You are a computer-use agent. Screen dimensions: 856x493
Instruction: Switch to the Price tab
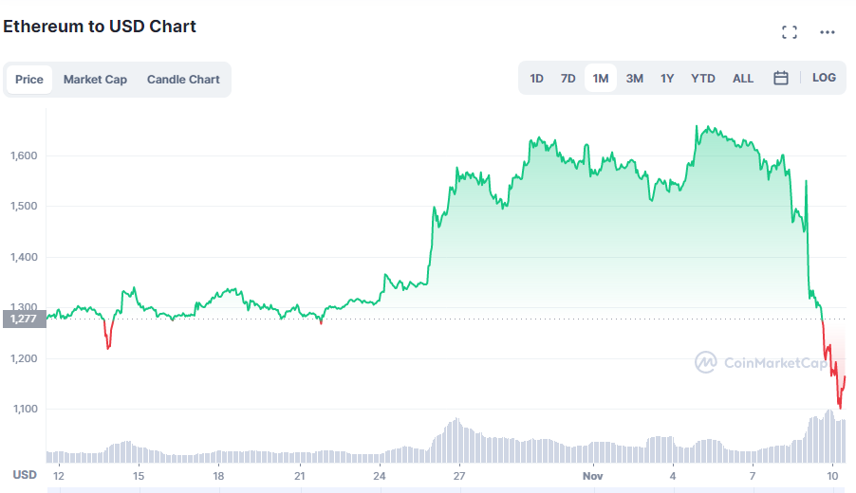(29, 80)
